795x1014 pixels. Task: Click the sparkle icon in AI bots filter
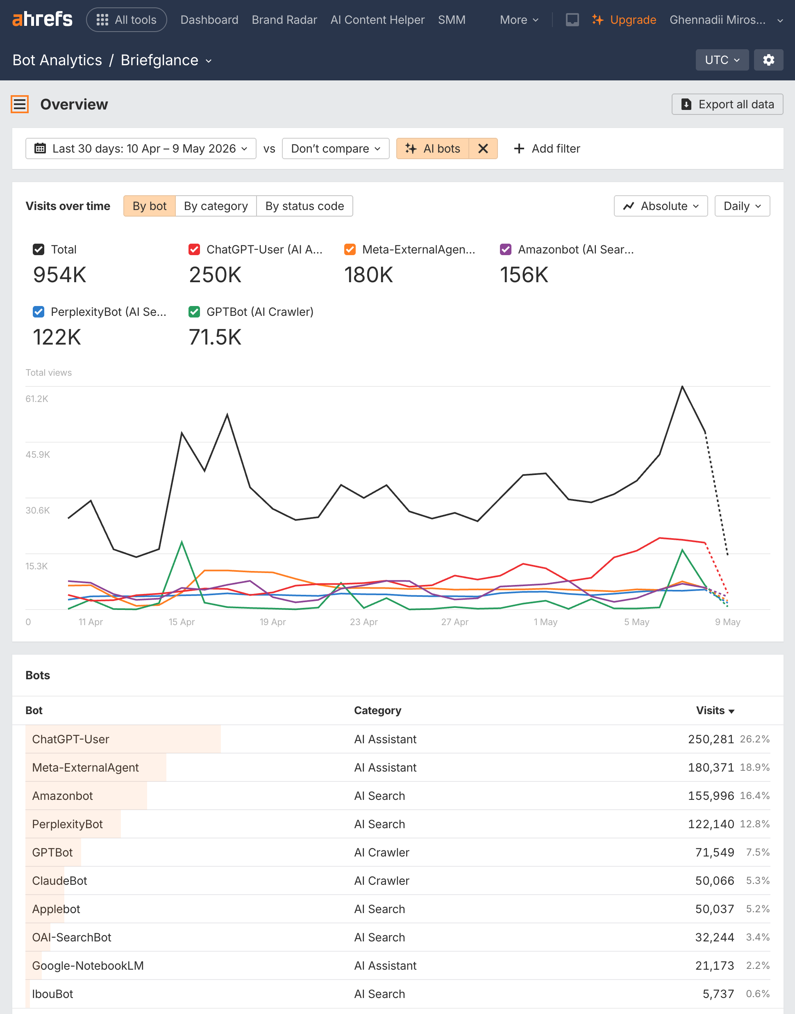click(411, 148)
